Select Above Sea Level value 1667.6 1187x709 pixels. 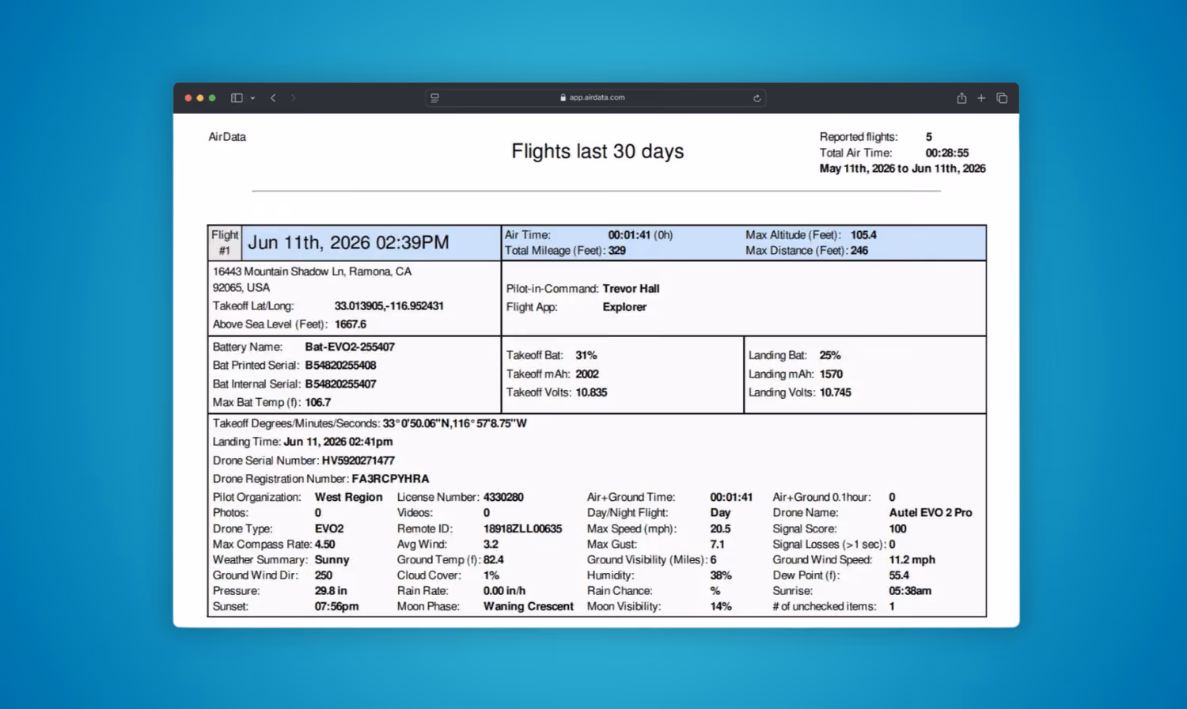(350, 324)
